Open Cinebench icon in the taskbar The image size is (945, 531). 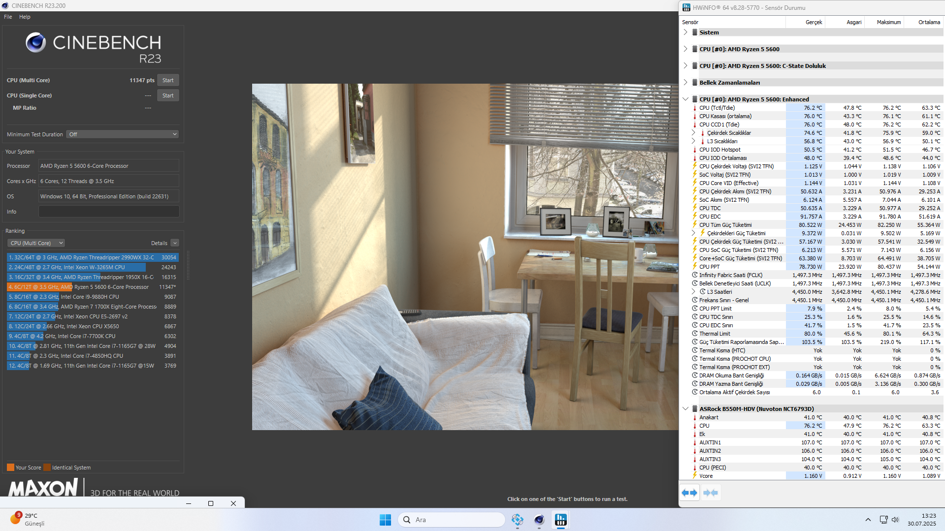(x=539, y=520)
